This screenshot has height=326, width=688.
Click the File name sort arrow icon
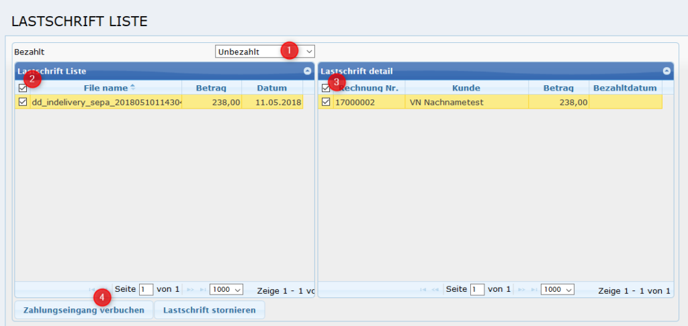tap(132, 87)
